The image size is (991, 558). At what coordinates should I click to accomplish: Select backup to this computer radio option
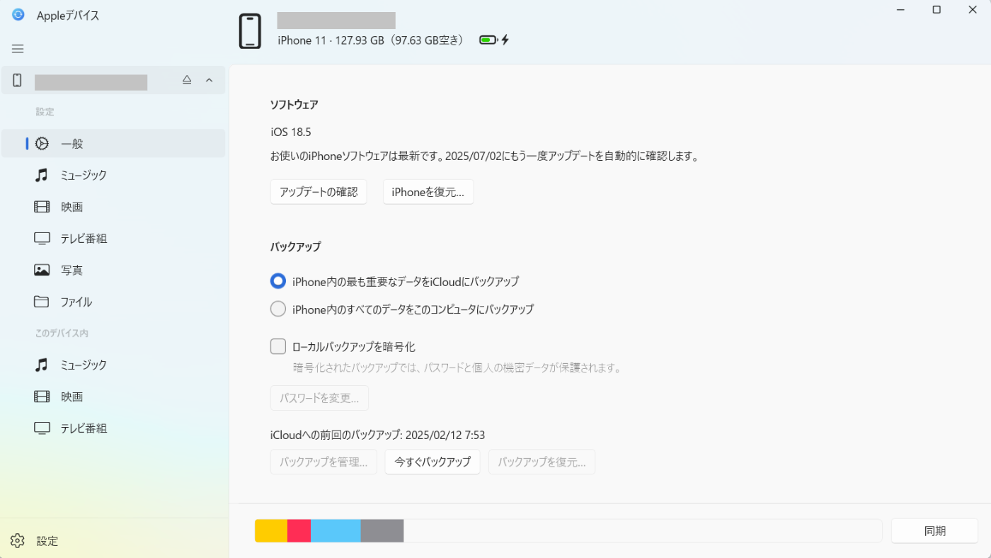278,309
